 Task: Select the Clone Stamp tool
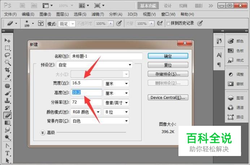click(x=7, y=101)
